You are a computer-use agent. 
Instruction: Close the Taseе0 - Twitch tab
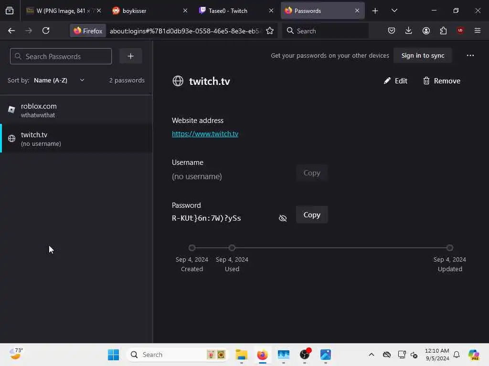coord(271,10)
